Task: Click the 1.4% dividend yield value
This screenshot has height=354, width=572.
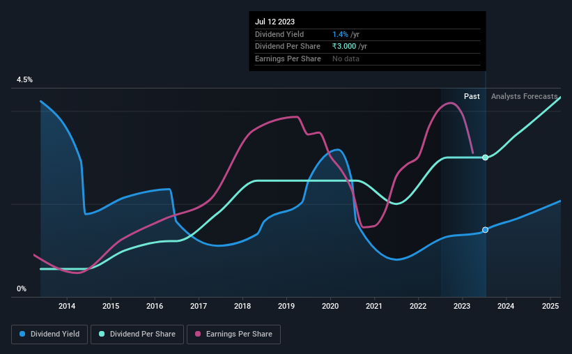Action: pyautogui.click(x=340, y=34)
